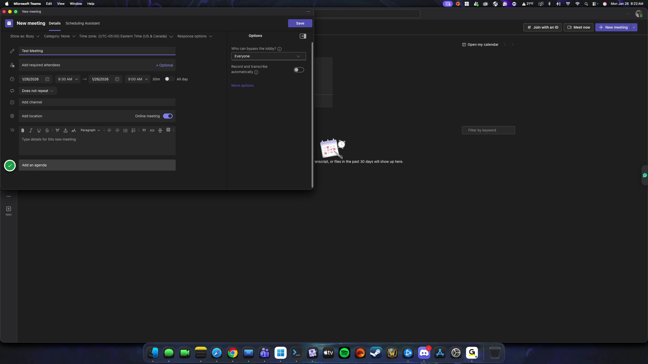Open the Does not repeat dropdown
This screenshot has height=364, width=648.
coord(38,91)
